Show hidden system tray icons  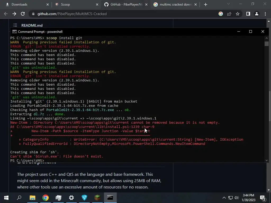click(x=224, y=198)
